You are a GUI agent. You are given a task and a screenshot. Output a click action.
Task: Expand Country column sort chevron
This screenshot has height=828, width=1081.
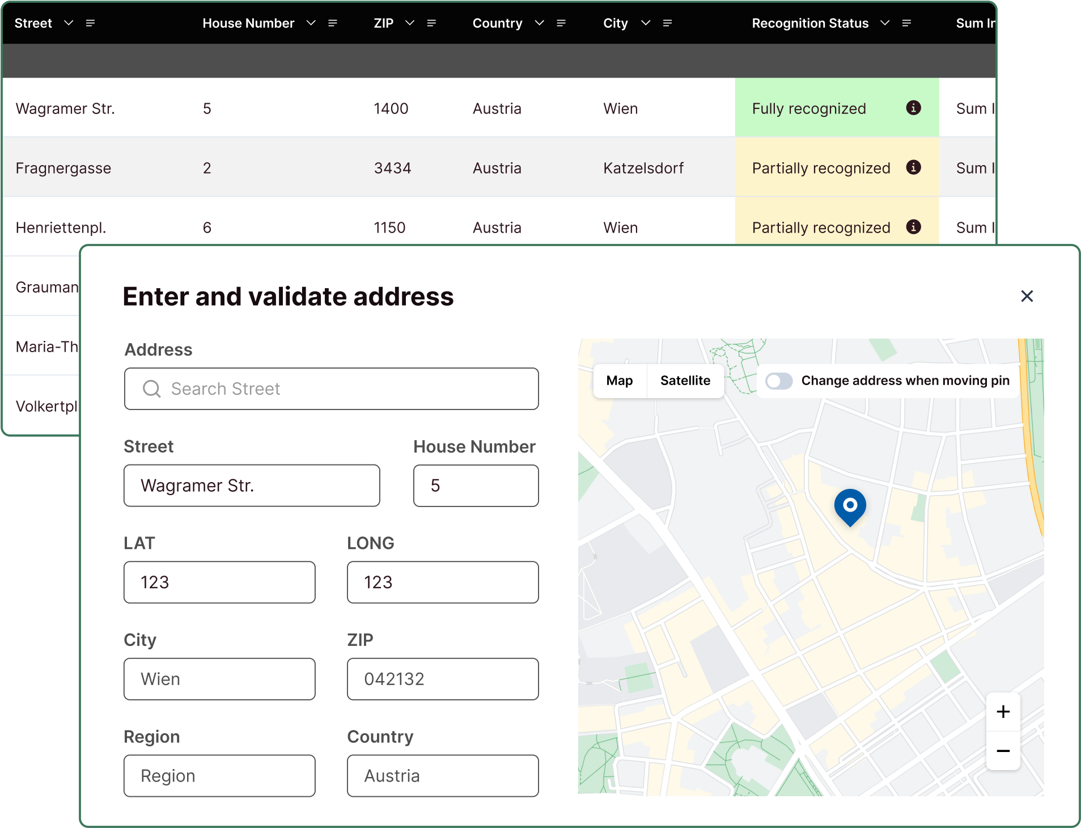coord(539,23)
